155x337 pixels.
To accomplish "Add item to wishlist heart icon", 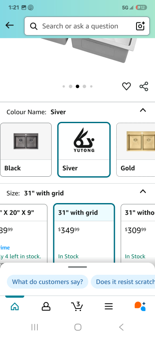I will (127, 86).
